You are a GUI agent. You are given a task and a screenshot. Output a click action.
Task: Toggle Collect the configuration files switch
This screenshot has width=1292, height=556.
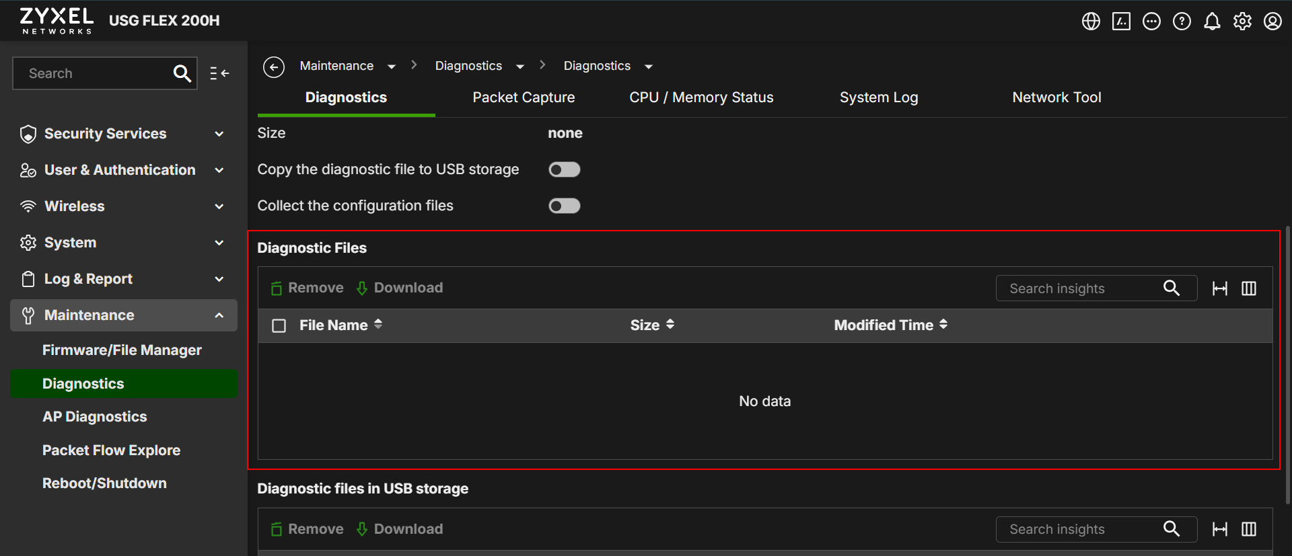tap(564, 206)
